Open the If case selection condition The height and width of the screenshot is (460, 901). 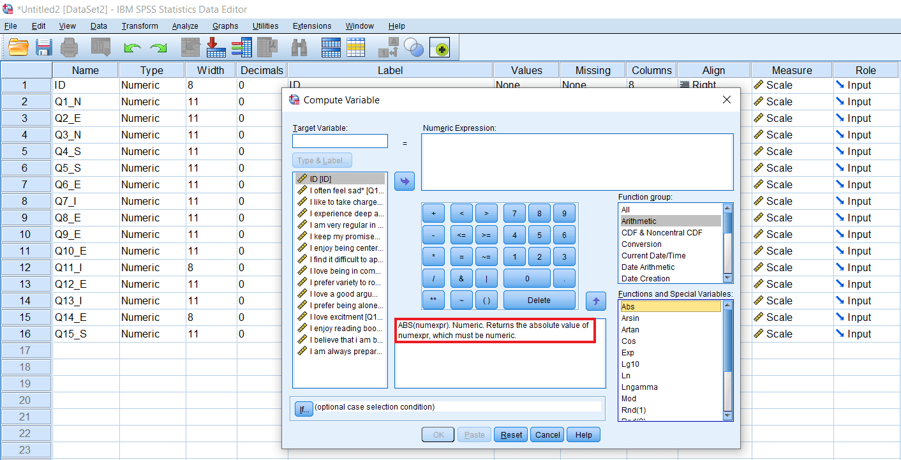coord(303,409)
